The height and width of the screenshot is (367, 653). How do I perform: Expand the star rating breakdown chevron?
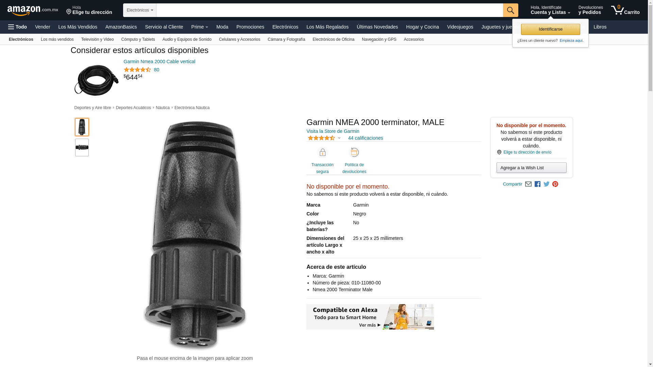point(339,138)
